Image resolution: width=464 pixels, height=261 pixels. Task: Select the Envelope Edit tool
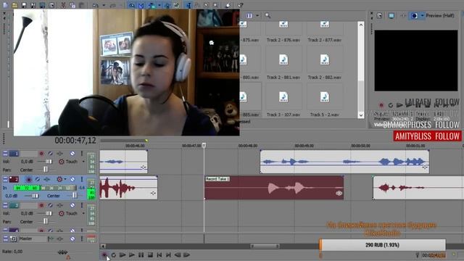coord(197,5)
